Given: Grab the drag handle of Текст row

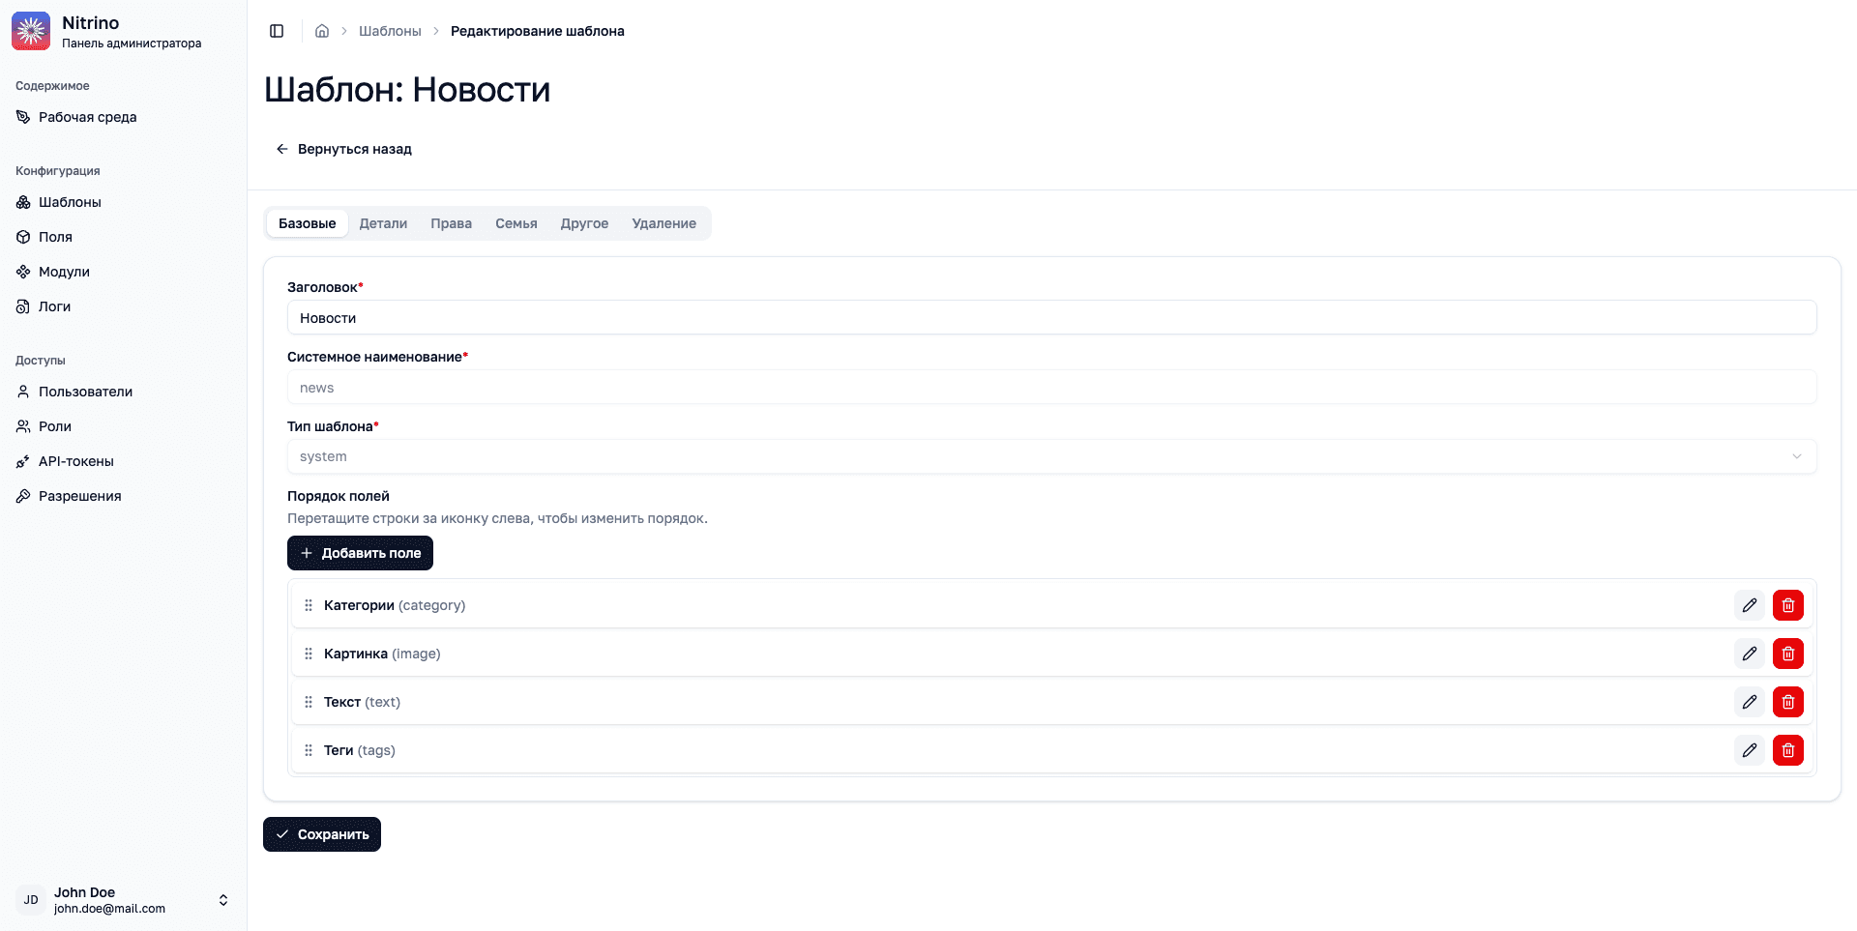Looking at the screenshot, I should 309,702.
